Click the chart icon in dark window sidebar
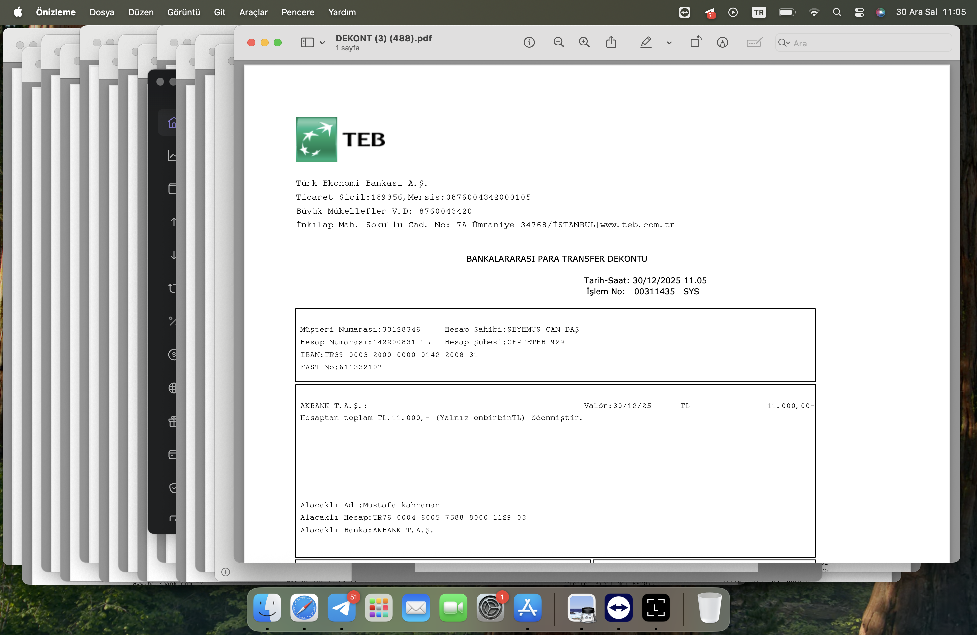The height and width of the screenshot is (635, 977). click(172, 155)
